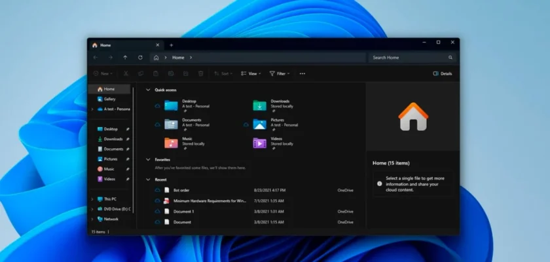The width and height of the screenshot is (550, 262).
Task: Toggle the Details pane
Action: click(443, 73)
